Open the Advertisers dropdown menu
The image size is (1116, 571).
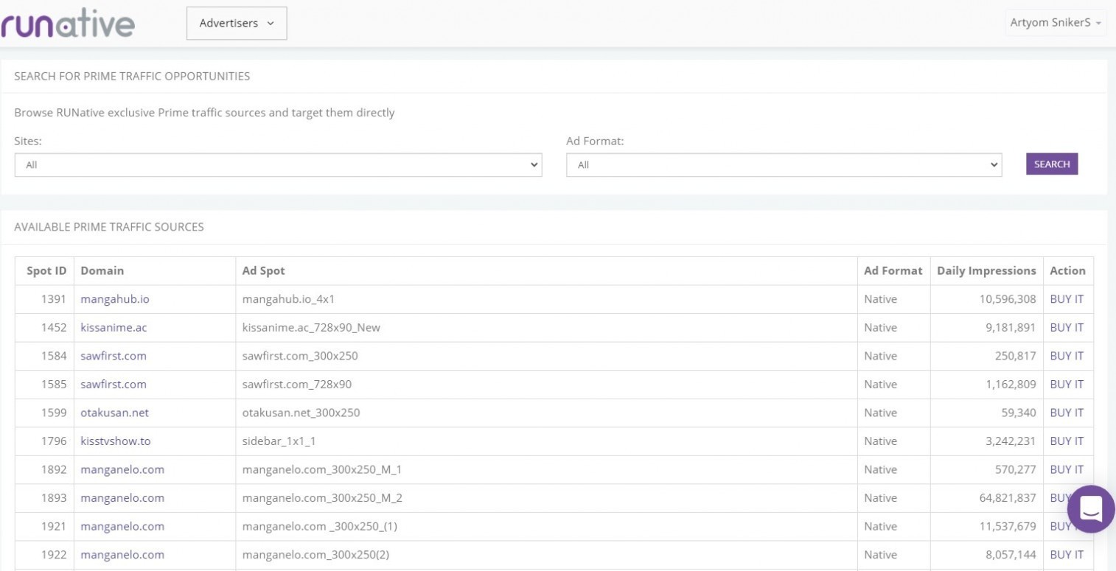point(237,24)
